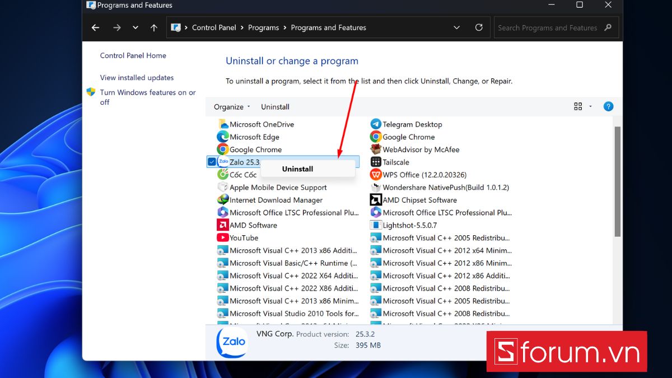Viewport: 672px width, 378px height.
Task: Click the Control Panel icon in the address bar
Action: 176,27
